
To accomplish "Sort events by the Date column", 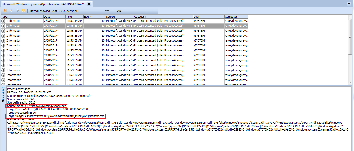I will click(54, 17).
